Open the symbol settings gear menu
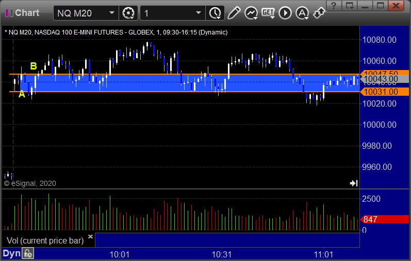 (x=128, y=13)
